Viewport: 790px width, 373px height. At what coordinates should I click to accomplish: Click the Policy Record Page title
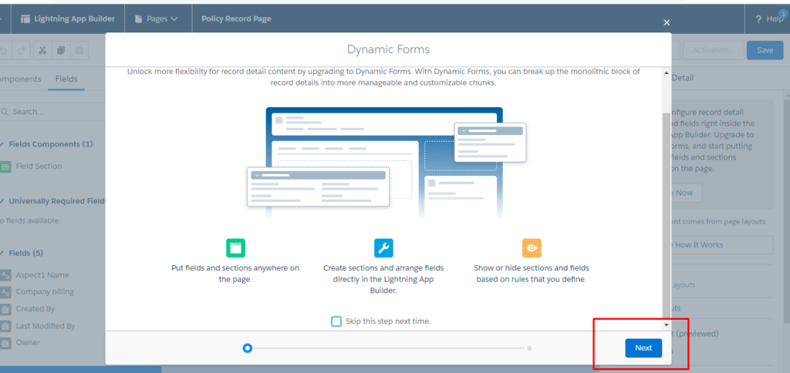236,18
